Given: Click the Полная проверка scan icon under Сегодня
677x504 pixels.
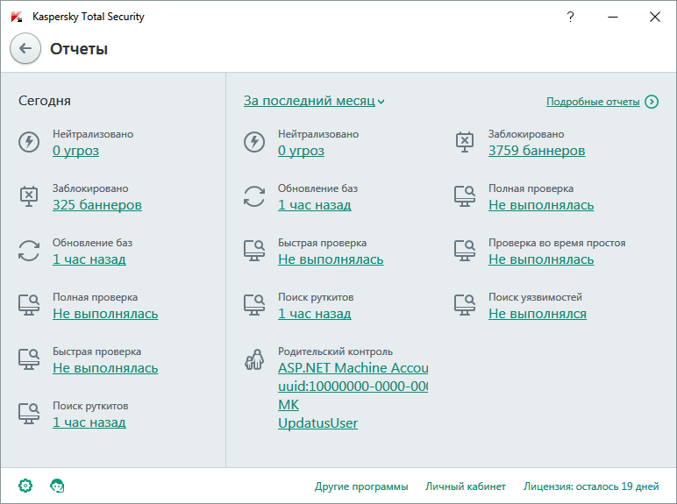Looking at the screenshot, I should pyautogui.click(x=29, y=305).
